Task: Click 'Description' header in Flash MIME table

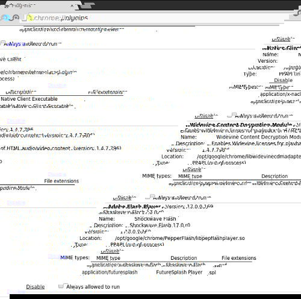Action: [184, 258]
